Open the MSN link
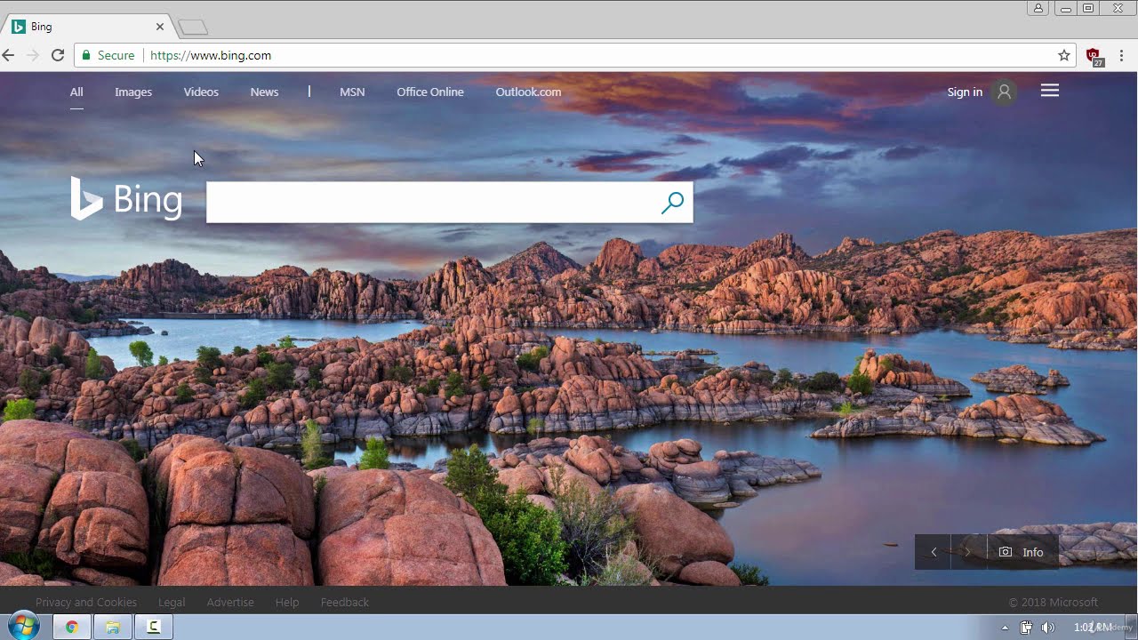Image resolution: width=1138 pixels, height=640 pixels. click(352, 92)
